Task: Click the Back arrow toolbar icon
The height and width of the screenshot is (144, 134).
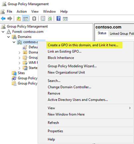Action: pyautogui.click(x=3, y=19)
